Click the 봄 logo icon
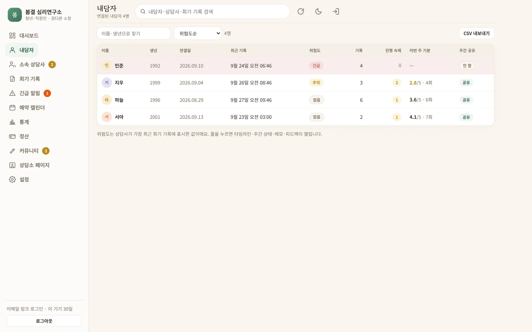Viewport: 532px width, 332px height. tap(15, 15)
